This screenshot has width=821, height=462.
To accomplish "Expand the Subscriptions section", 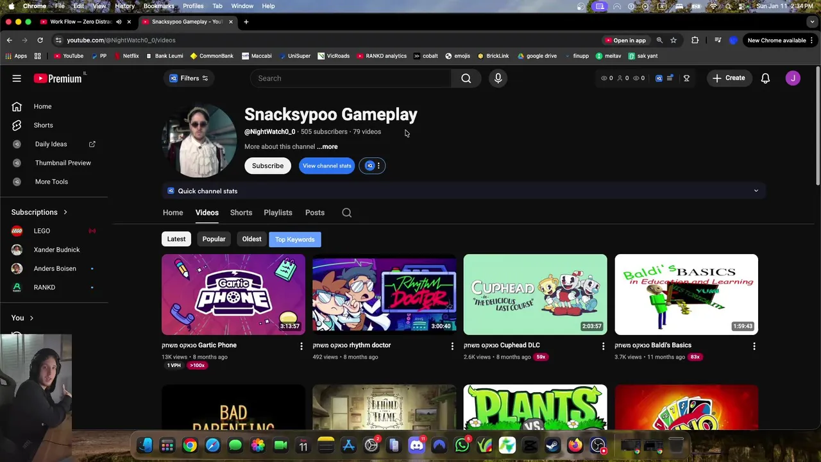I will [x=39, y=212].
